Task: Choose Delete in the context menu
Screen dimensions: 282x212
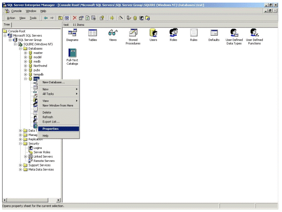Action: point(59,112)
